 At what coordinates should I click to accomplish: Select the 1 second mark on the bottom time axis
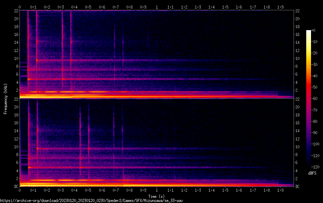pos(157,190)
